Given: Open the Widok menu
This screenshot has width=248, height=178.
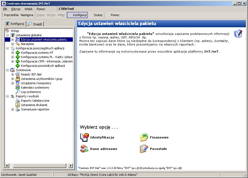Looking at the screenshot, I should coord(29,9).
